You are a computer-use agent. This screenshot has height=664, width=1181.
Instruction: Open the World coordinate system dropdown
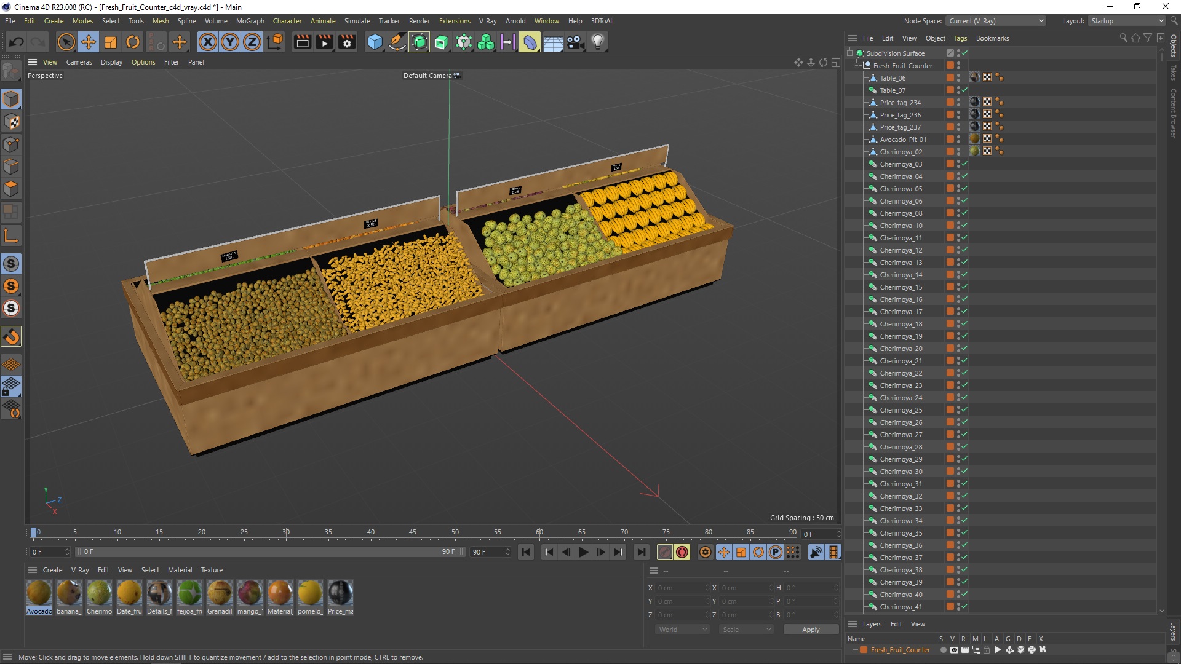click(682, 630)
